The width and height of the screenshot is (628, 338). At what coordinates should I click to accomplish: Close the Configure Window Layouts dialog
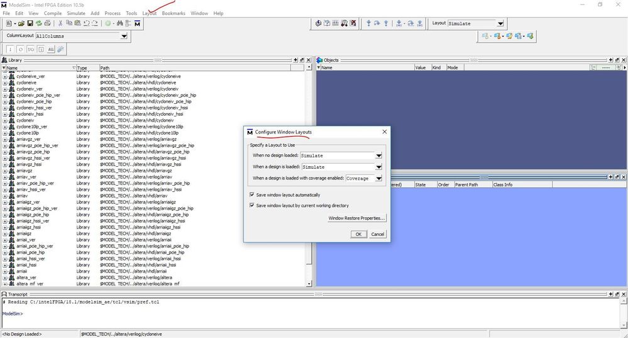point(385,132)
